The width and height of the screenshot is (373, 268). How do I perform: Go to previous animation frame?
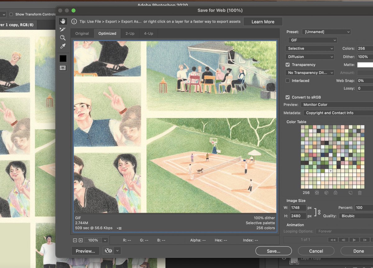(x=343, y=240)
